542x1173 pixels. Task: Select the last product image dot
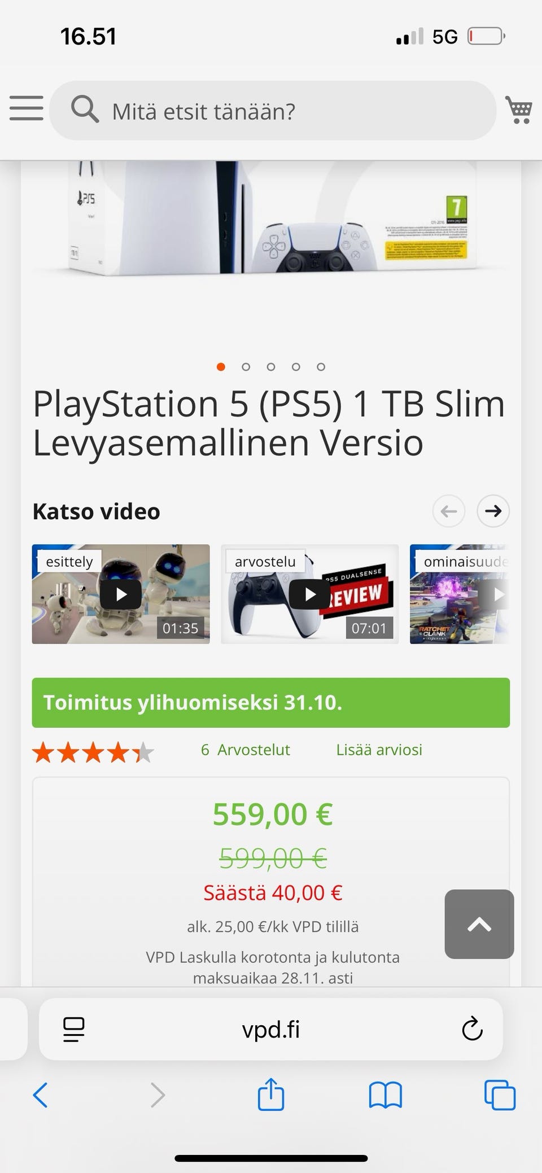coord(321,367)
